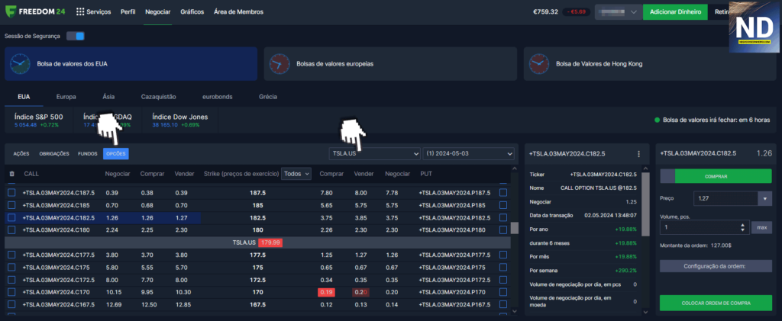Check the box for put P167.5
The width and height of the screenshot is (782, 321).
click(x=503, y=304)
